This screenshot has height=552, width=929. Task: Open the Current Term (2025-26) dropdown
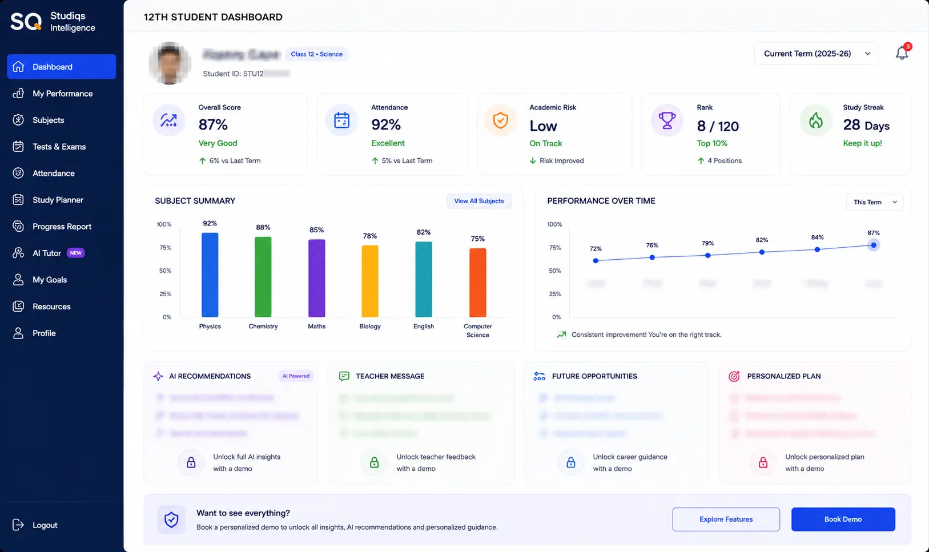816,54
